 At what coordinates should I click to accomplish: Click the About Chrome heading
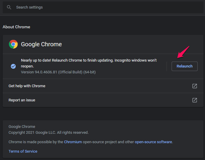[x=16, y=27]
